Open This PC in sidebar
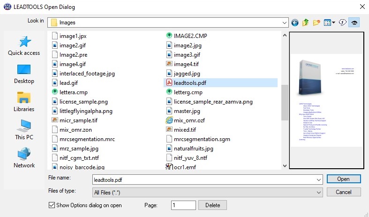This screenshot has width=369, height=217. [24, 130]
